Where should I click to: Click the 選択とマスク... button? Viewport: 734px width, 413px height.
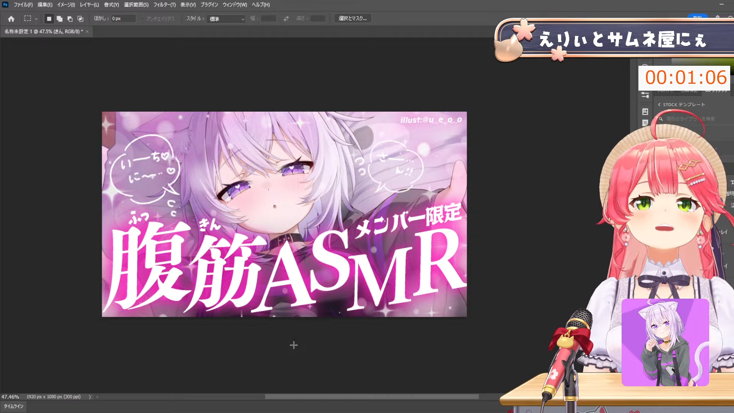coord(352,18)
